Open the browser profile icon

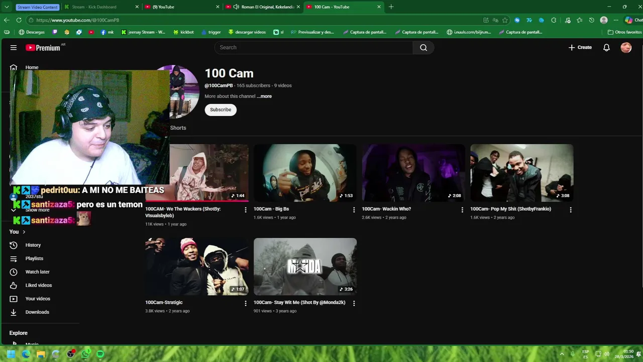pos(604,20)
